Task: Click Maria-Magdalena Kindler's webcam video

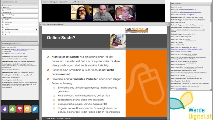Action: tap(125, 12)
